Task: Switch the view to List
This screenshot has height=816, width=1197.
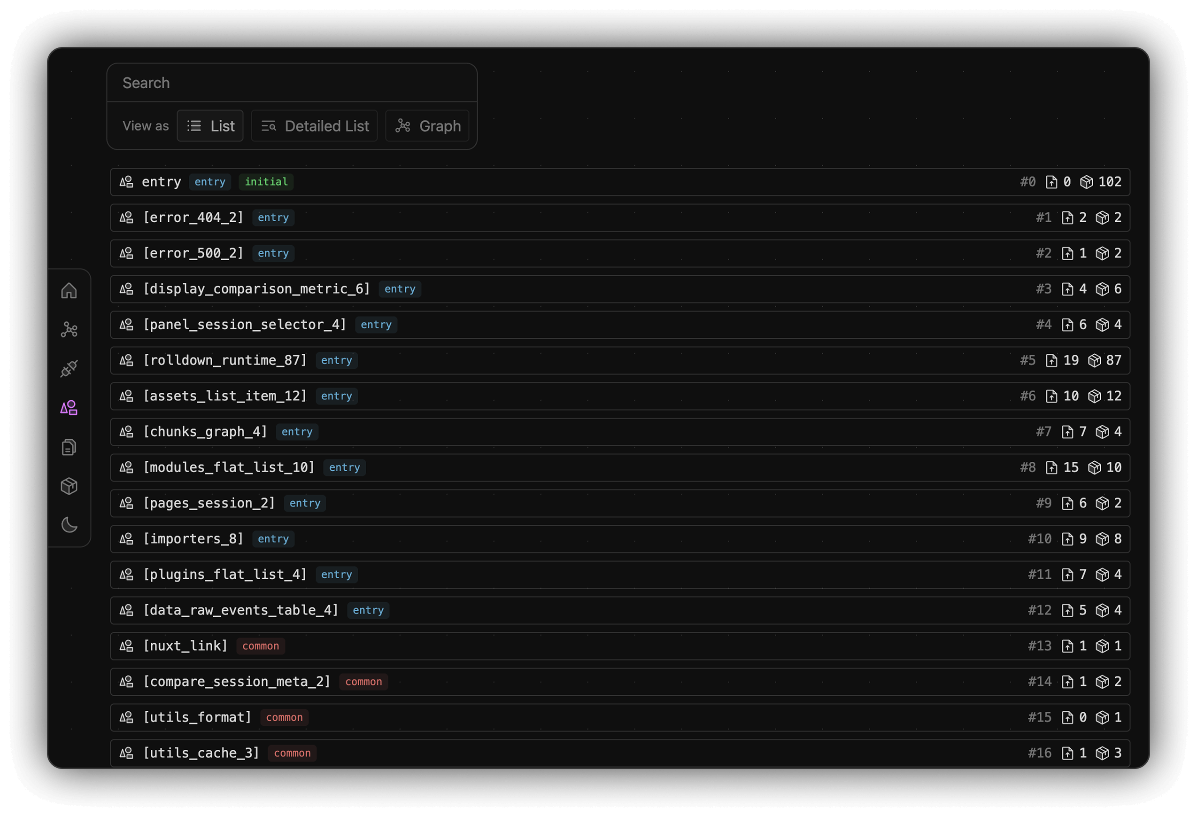Action: click(x=210, y=126)
